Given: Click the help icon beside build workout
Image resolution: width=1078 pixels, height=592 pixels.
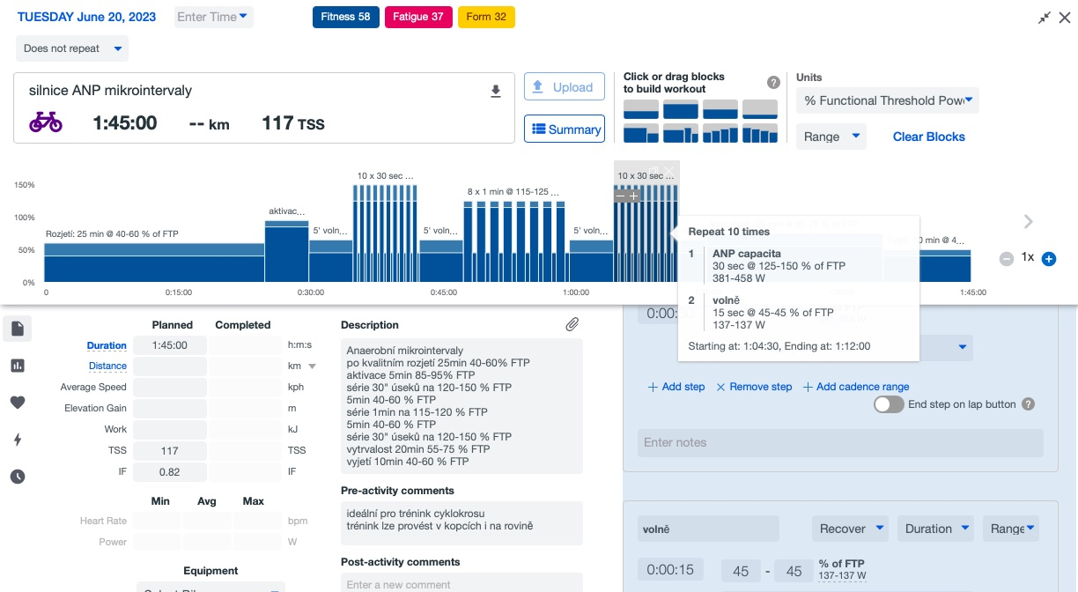Looking at the screenshot, I should (773, 83).
